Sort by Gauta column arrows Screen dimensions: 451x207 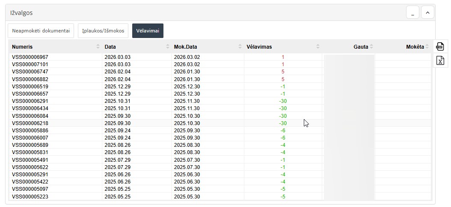pos(371,47)
